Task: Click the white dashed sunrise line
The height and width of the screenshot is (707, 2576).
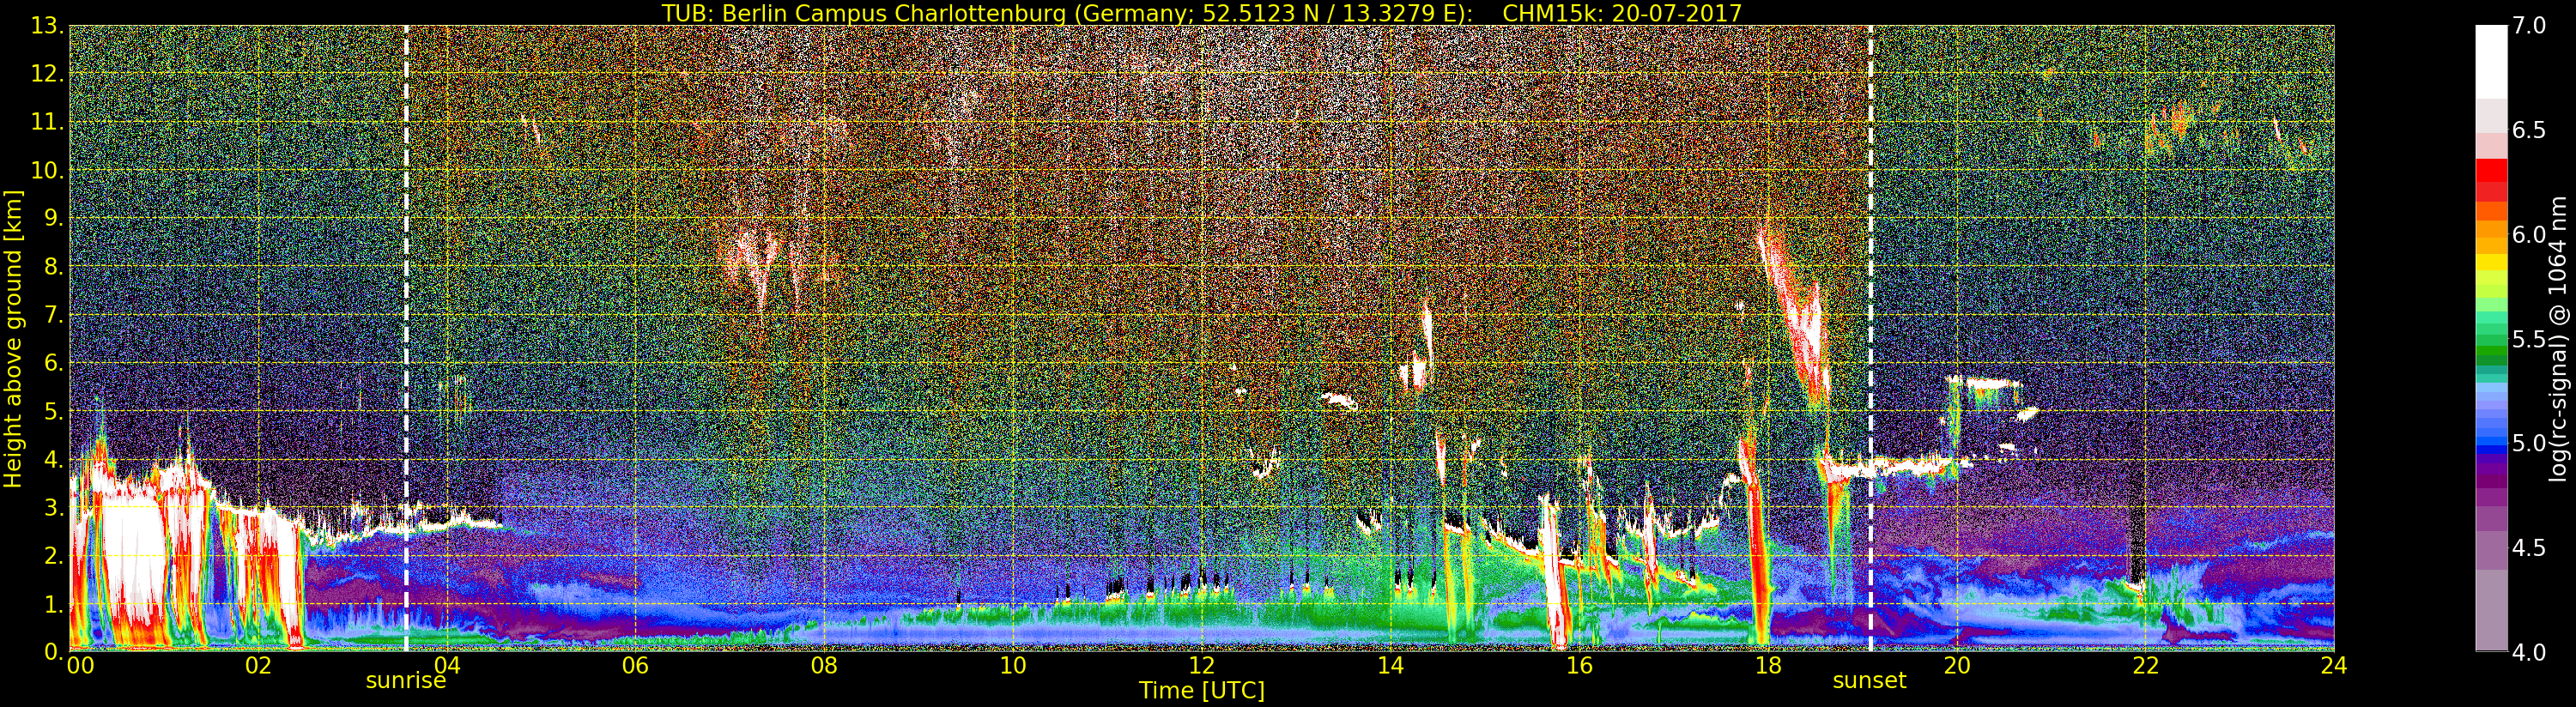Action: coord(406,338)
